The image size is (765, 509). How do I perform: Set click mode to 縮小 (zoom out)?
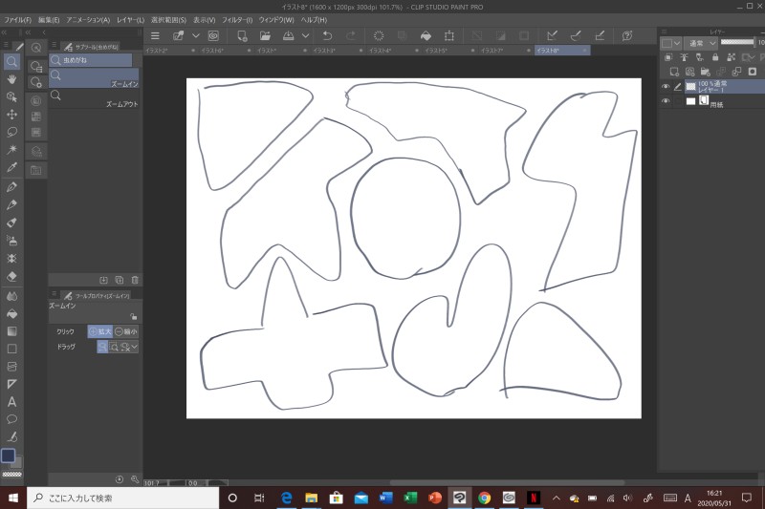click(x=125, y=331)
